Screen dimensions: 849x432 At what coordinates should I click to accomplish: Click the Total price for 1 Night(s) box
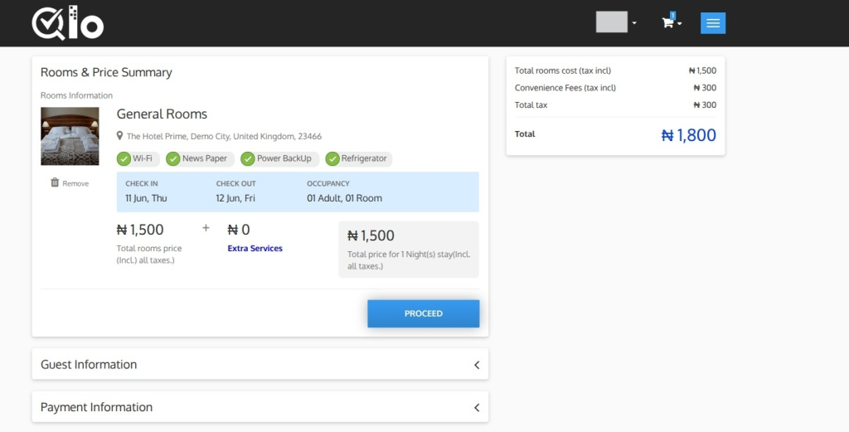(x=409, y=250)
